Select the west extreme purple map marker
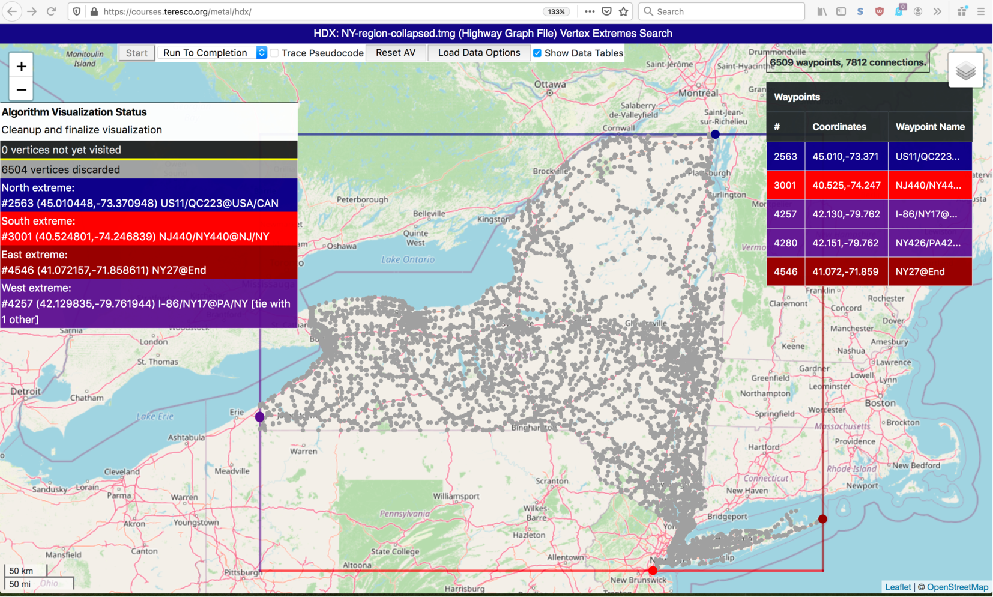This screenshot has width=993, height=597. tap(260, 417)
